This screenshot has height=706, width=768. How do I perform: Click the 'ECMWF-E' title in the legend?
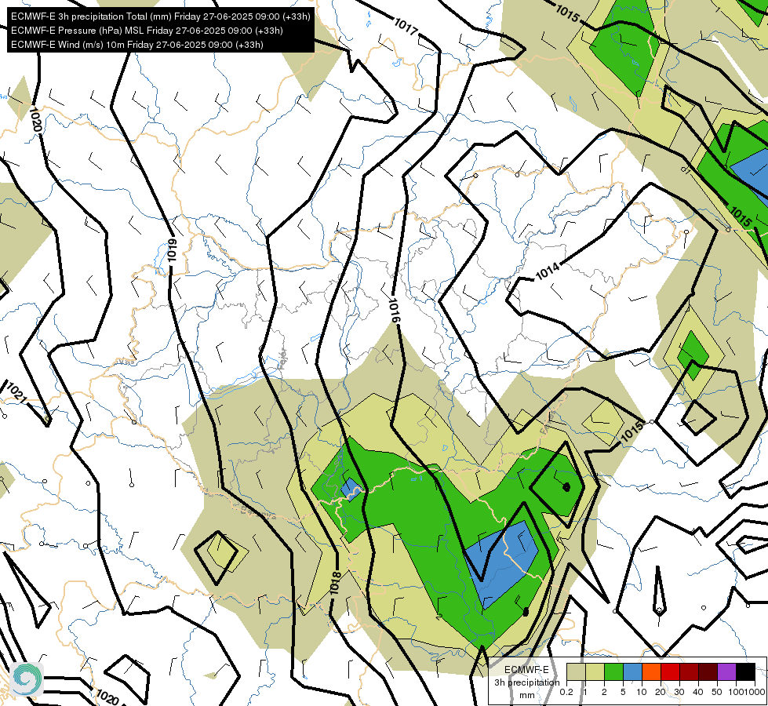click(526, 670)
